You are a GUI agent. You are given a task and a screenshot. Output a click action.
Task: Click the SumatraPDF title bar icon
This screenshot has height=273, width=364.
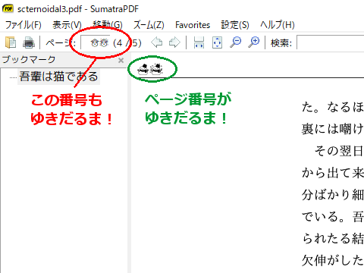[8, 8]
